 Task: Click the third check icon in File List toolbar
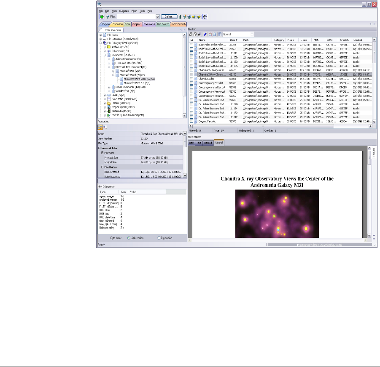tap(199, 35)
